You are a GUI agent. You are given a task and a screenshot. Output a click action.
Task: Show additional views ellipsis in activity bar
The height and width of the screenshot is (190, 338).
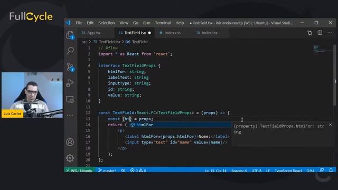pos(70,115)
